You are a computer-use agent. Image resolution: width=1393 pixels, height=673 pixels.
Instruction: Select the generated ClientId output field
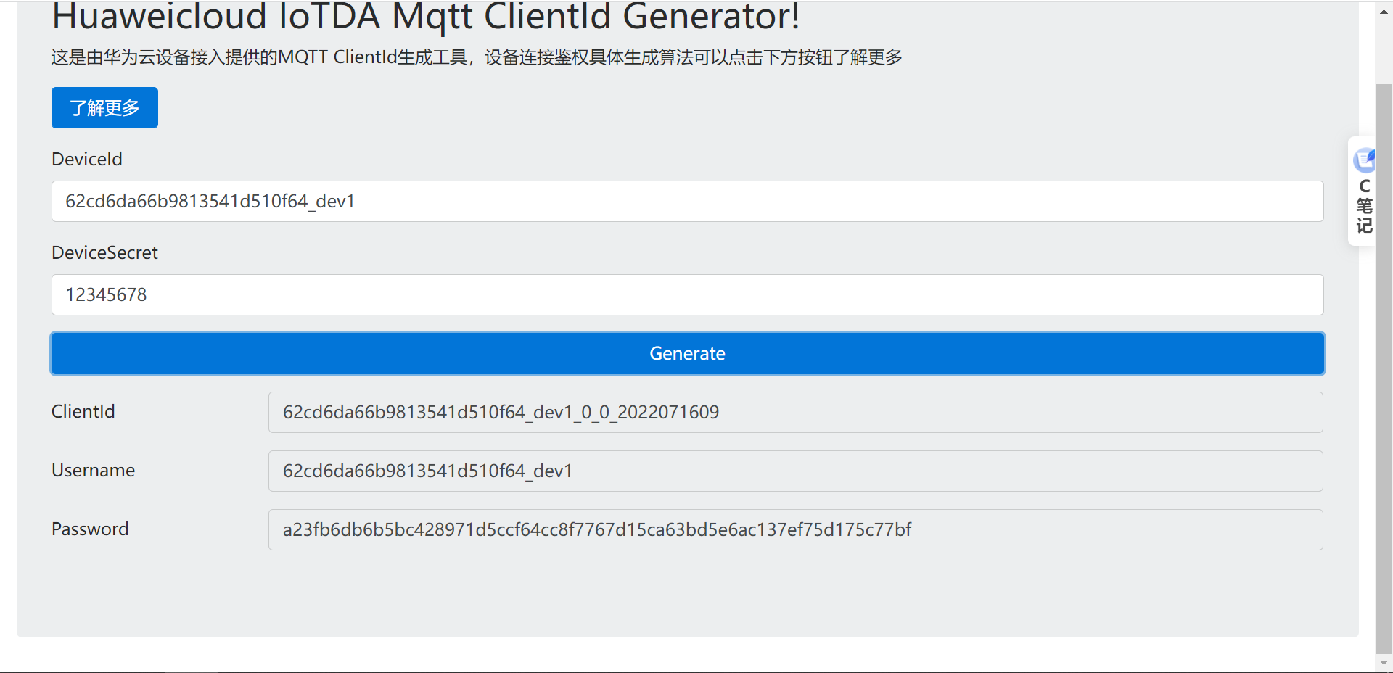click(x=795, y=412)
